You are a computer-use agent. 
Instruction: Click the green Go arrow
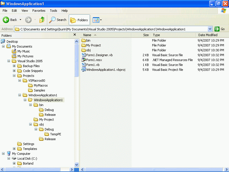(217, 29)
